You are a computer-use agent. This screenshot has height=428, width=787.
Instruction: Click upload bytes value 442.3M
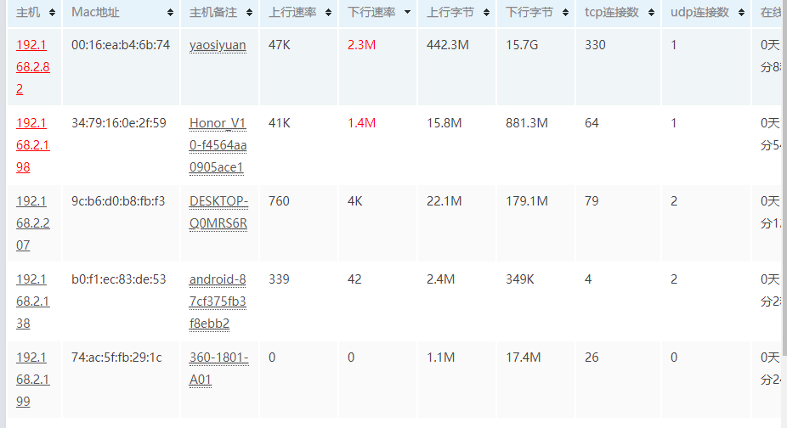[x=448, y=45]
